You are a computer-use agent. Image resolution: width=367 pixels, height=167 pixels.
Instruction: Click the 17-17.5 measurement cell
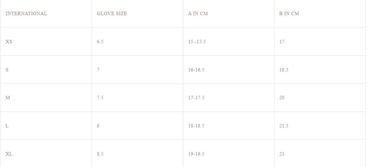196,98
